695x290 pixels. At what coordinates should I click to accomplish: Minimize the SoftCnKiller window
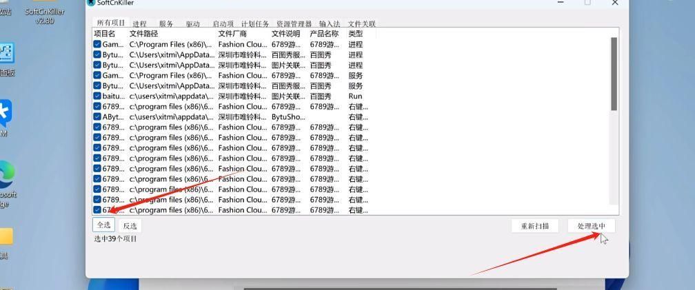pos(561,3)
